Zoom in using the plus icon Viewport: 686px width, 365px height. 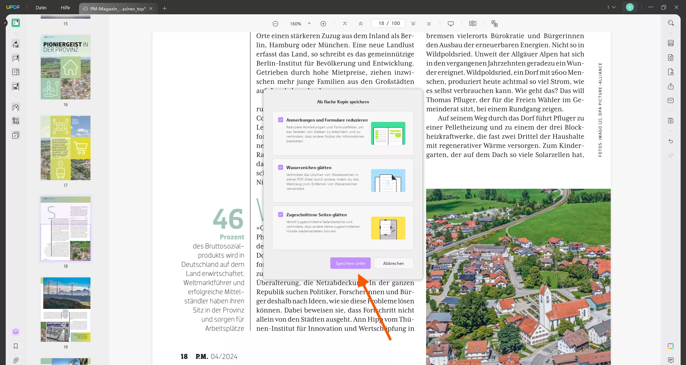324,23
